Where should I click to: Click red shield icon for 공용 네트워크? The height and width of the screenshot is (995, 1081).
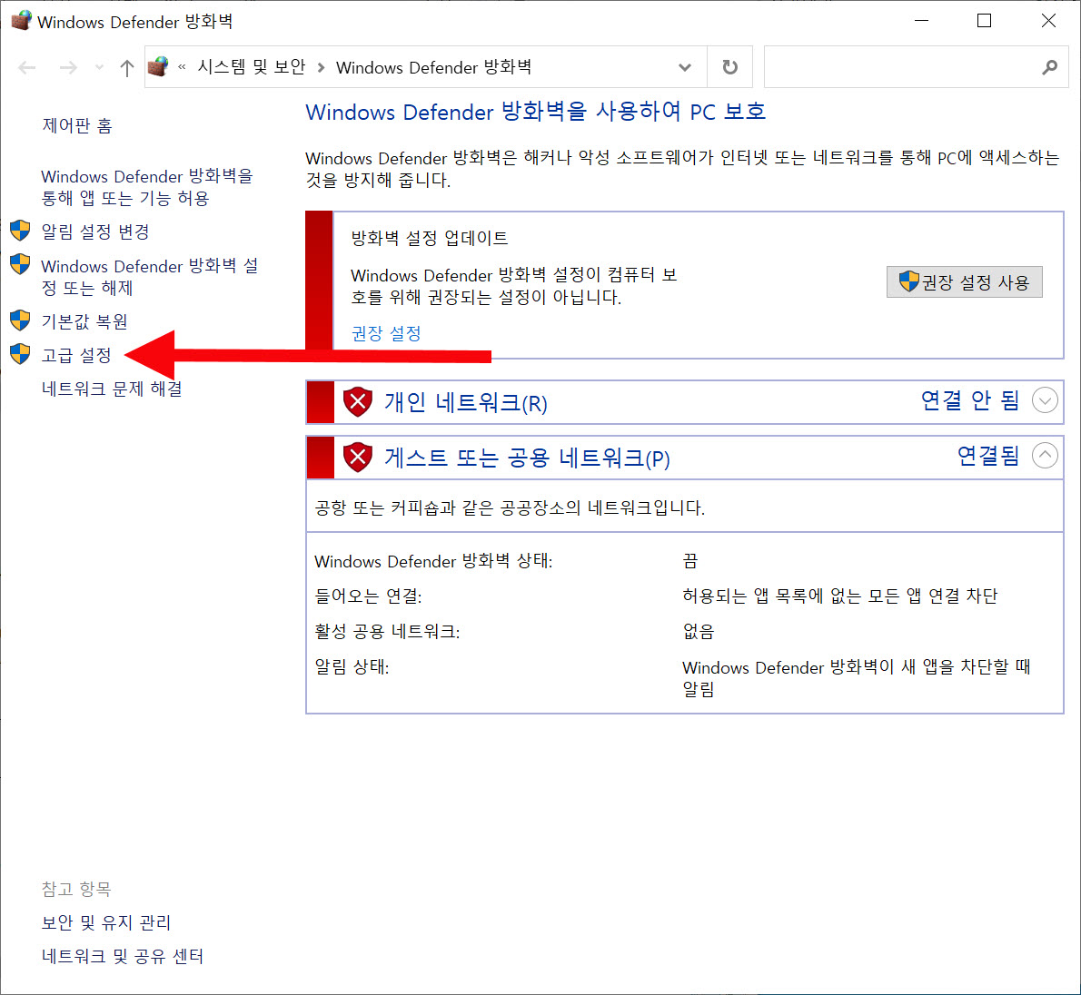(358, 457)
